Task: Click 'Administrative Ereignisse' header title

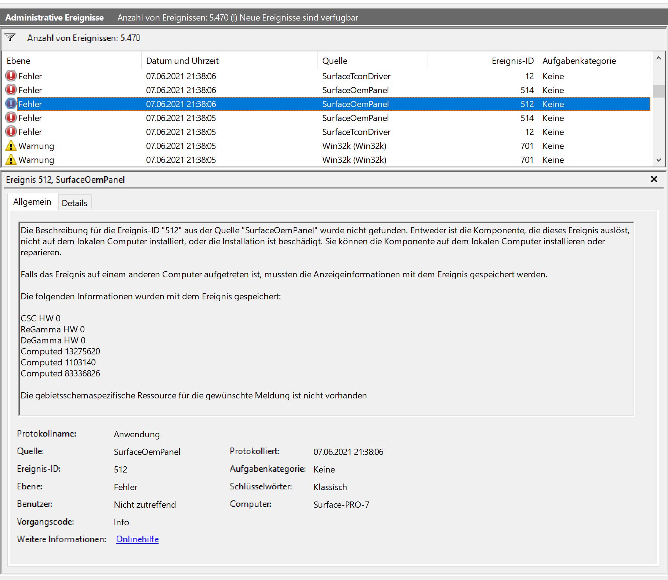Action: coord(54,18)
